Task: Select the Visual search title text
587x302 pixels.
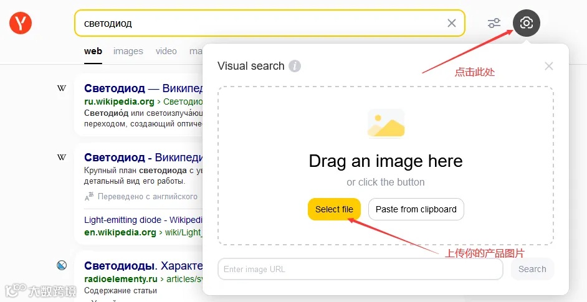Action: [251, 66]
